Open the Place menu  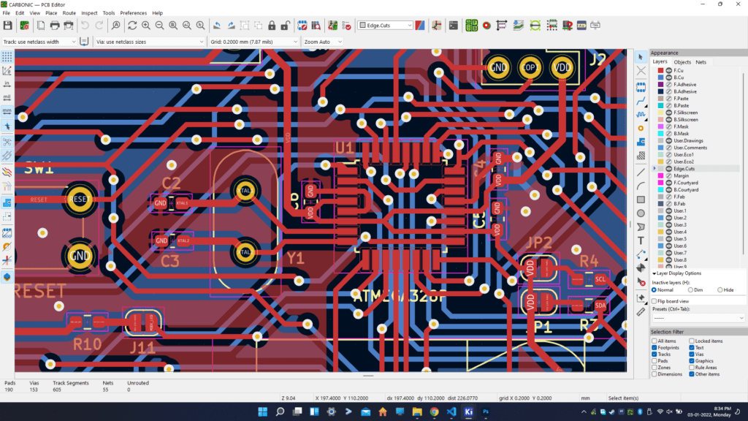tap(51, 13)
